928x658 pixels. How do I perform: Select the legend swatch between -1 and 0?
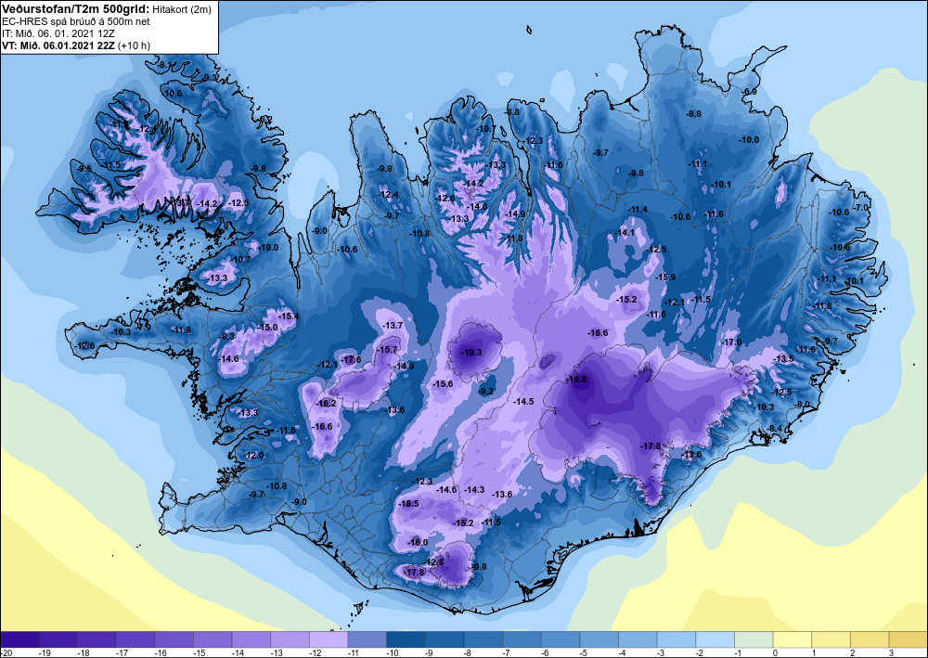coord(754,639)
